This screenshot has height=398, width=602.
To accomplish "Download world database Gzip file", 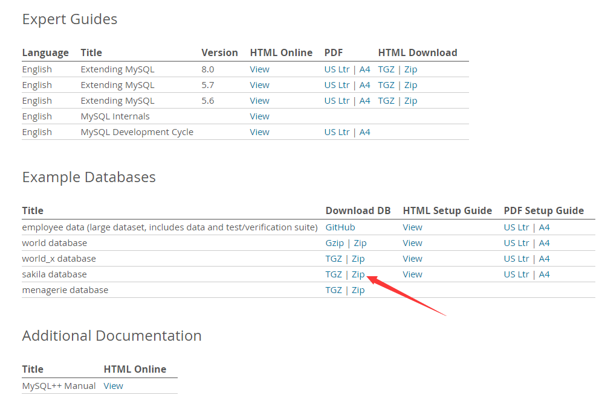I will (x=335, y=243).
